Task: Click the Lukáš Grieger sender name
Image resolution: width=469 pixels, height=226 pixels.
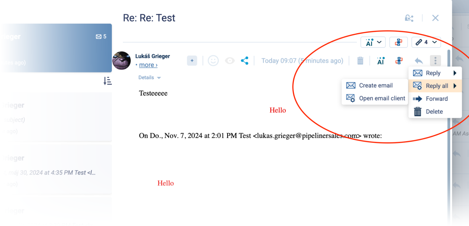Action: coord(152,56)
